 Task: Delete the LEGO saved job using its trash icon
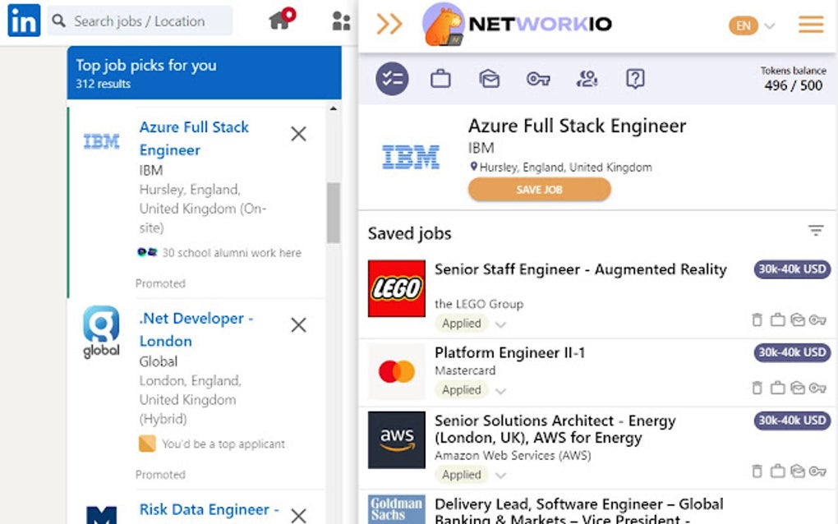point(757,320)
